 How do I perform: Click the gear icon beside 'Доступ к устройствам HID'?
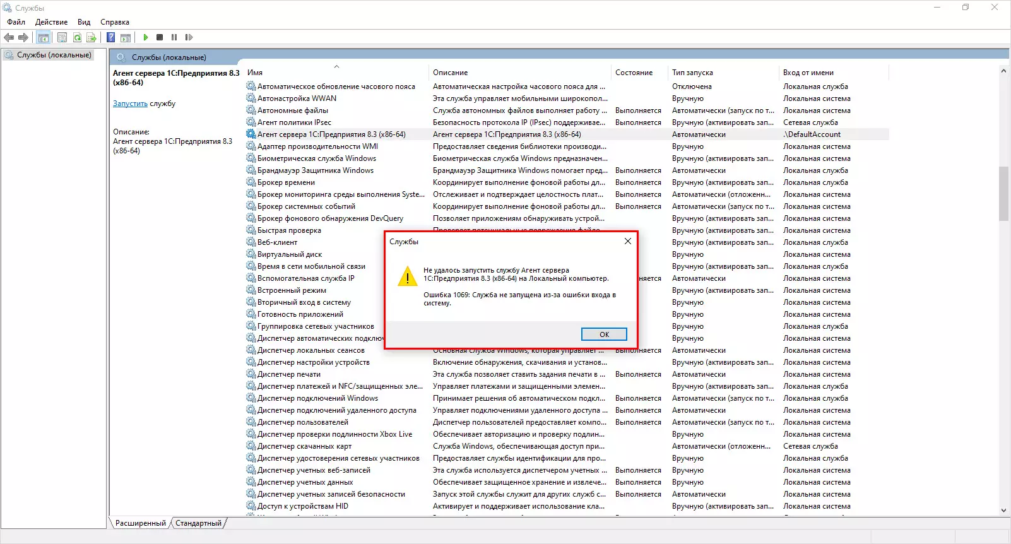251,506
